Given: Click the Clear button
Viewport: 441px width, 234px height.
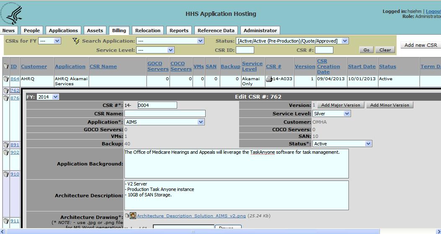Looking at the screenshot, I should (x=385, y=50).
